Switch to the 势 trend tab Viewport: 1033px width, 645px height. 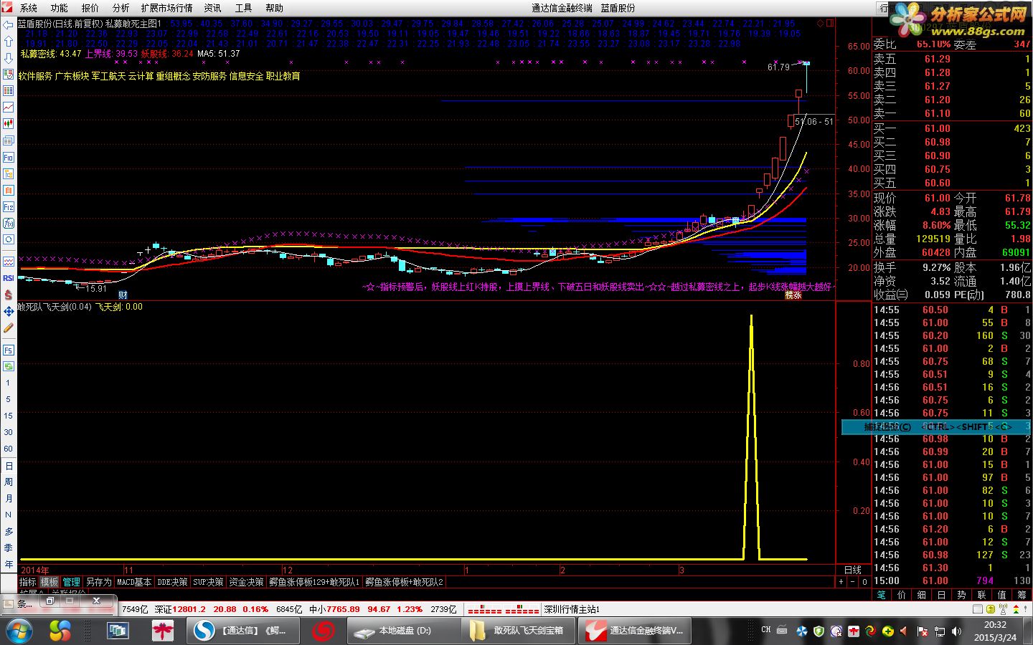tap(961, 594)
